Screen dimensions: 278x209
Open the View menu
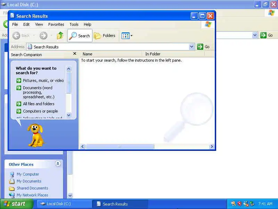(x=39, y=24)
